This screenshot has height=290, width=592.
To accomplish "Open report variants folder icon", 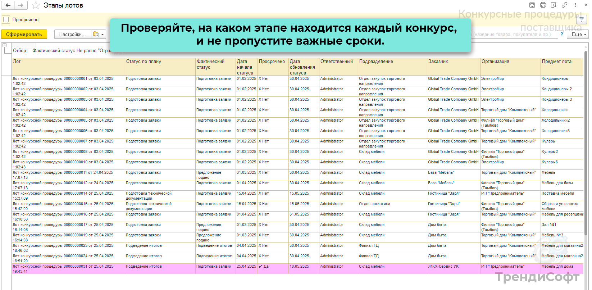I will (96, 34).
